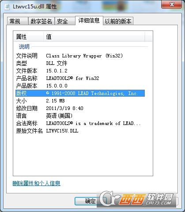Select the 详细信息 tab

pyautogui.click(x=89, y=21)
